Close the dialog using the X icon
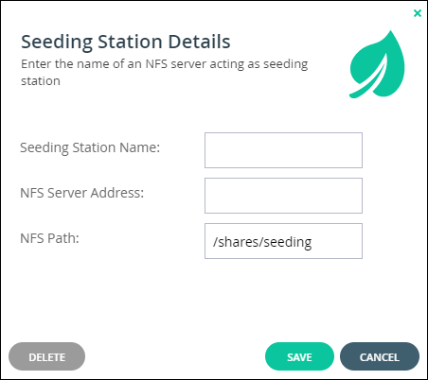This screenshot has height=380, width=428. tap(418, 13)
